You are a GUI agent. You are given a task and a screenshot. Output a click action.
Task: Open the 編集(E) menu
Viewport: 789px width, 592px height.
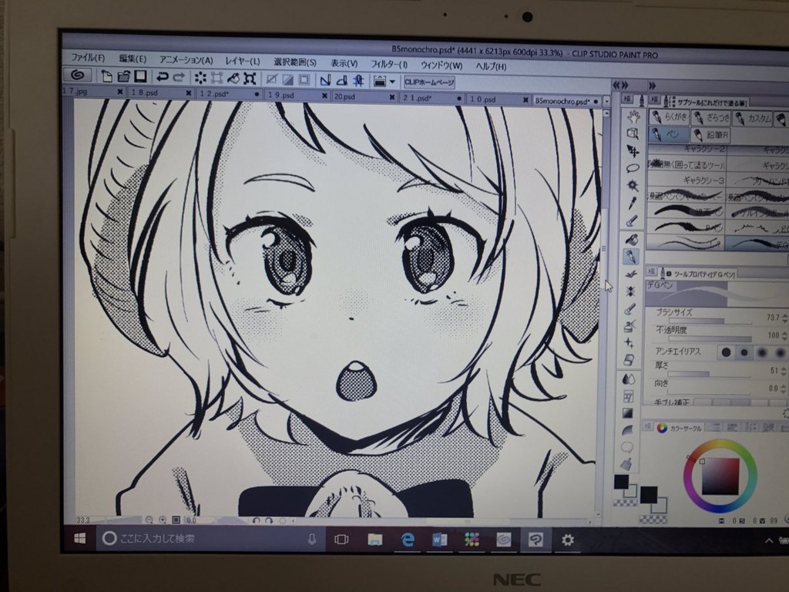coord(133,59)
